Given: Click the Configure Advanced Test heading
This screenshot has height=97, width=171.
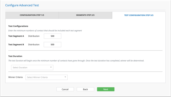Looking at the screenshot, I should click(x=22, y=5).
